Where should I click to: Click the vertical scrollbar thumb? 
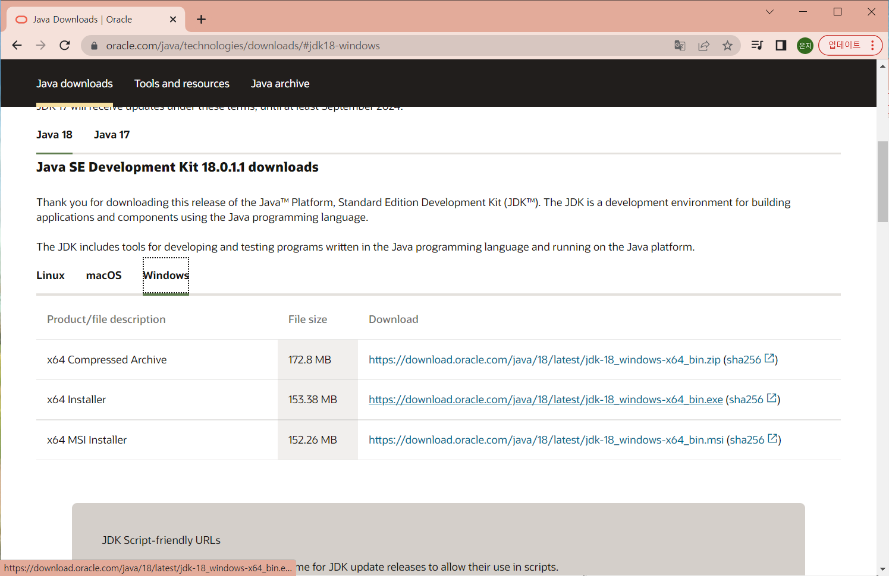point(883,182)
